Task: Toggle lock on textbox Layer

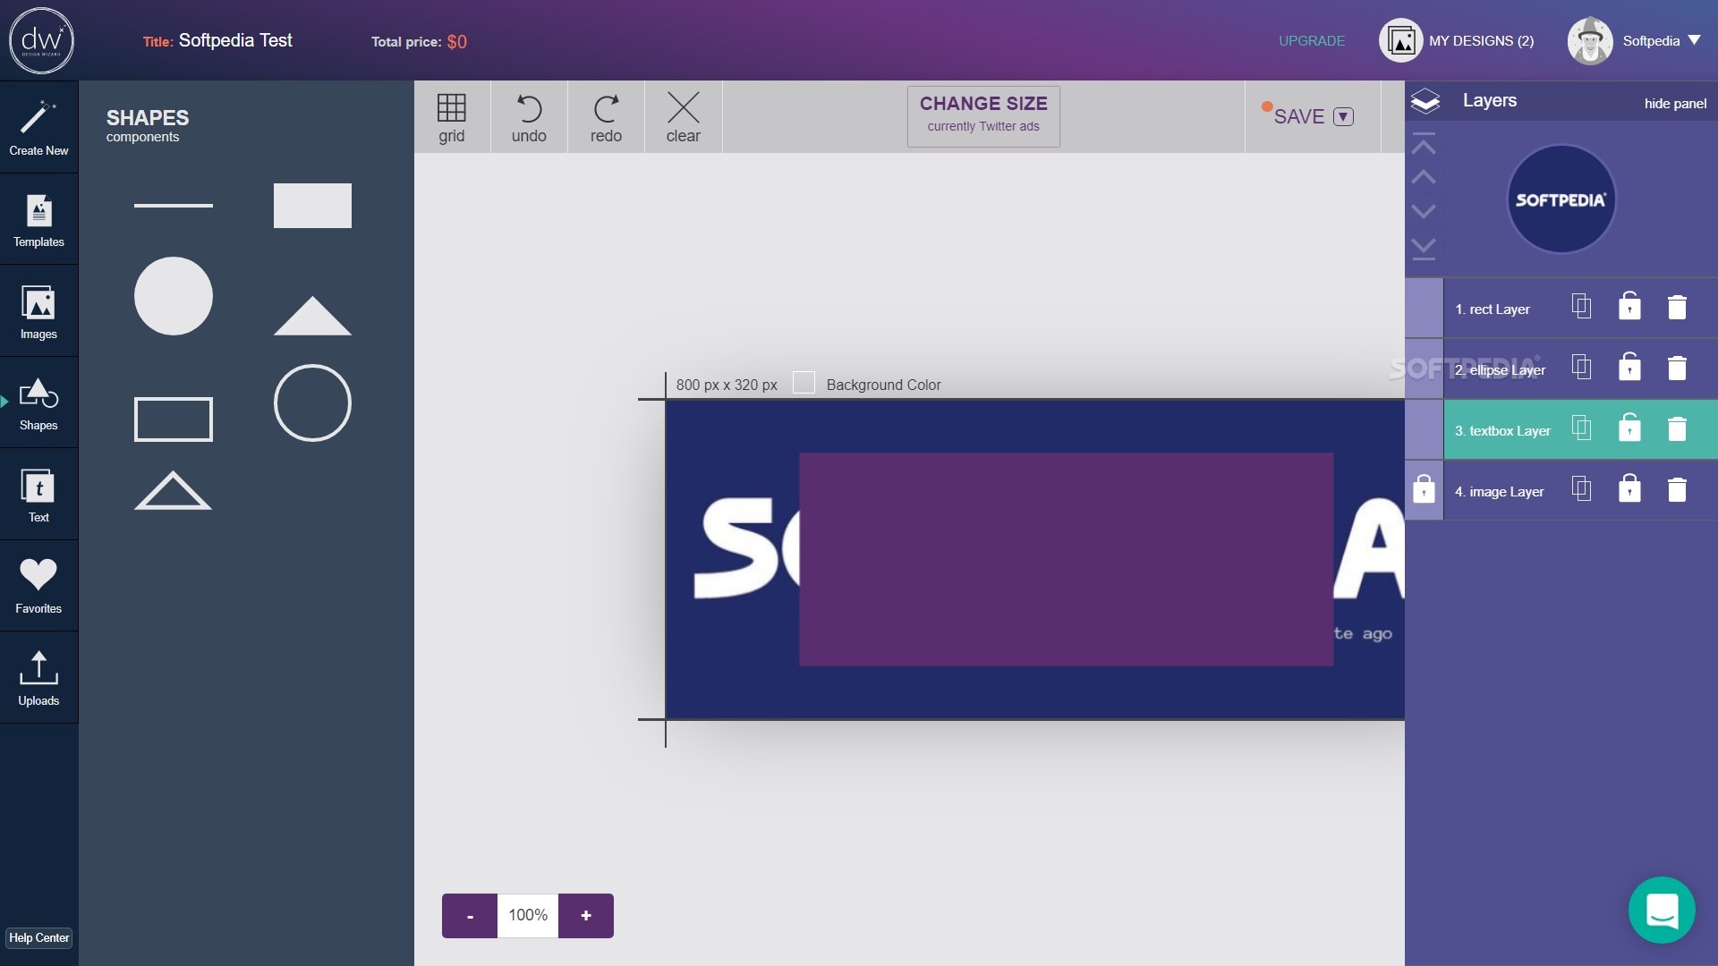Action: (1629, 428)
